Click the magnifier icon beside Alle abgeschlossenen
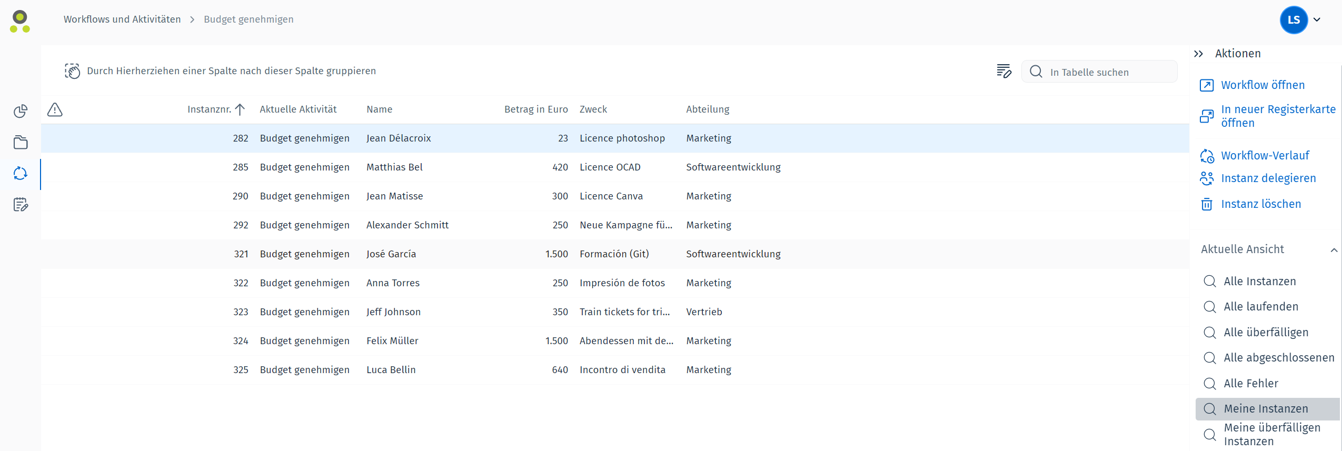Image resolution: width=1342 pixels, height=451 pixels. tap(1209, 358)
